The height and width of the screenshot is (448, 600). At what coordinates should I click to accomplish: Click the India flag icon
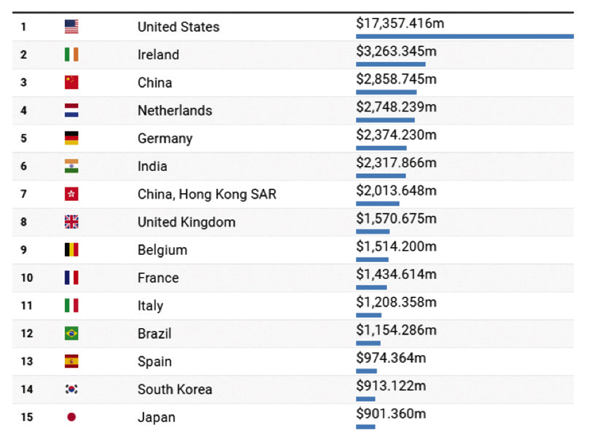click(x=71, y=166)
